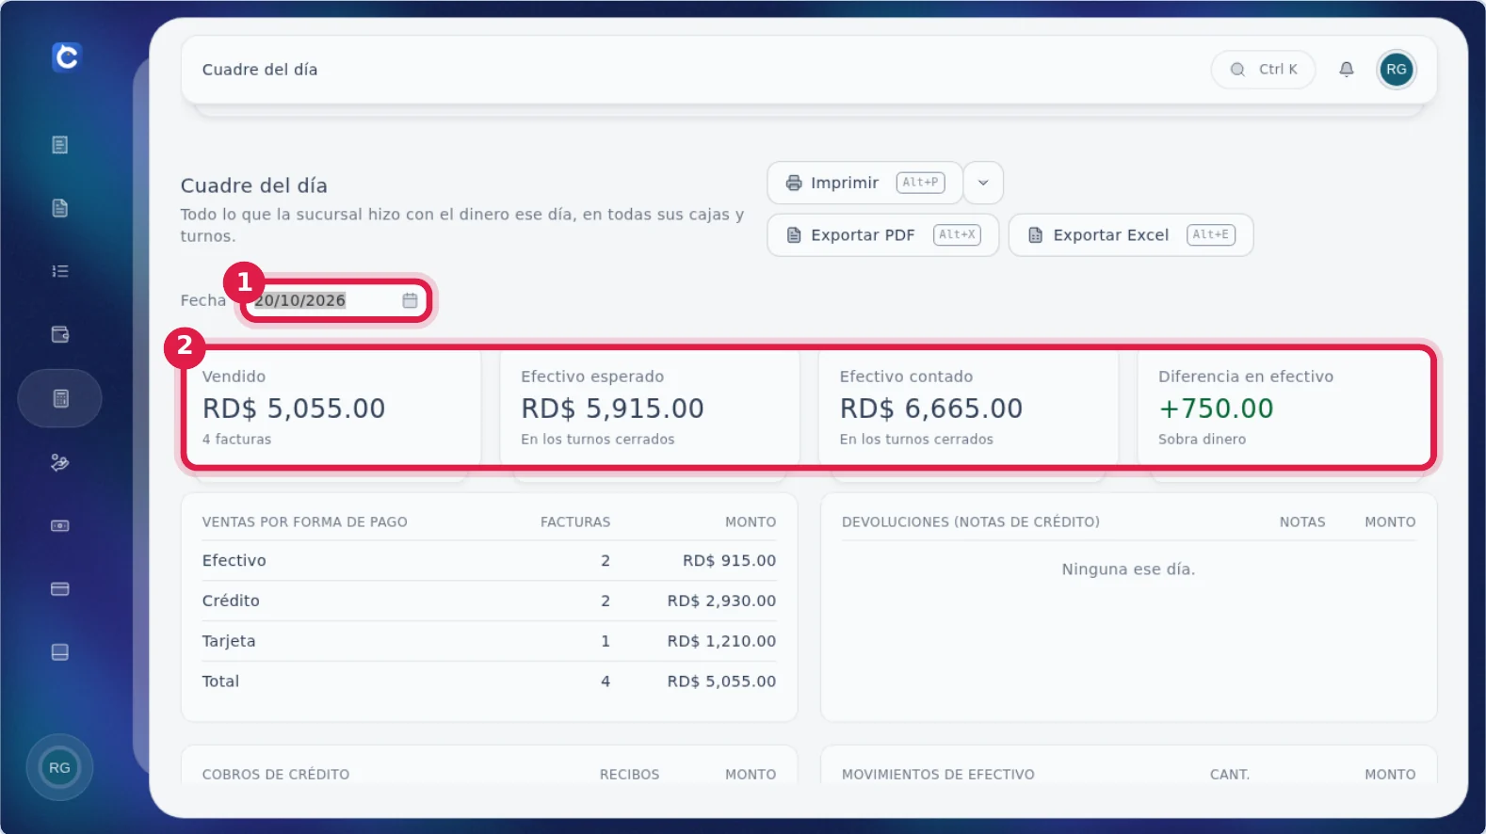Click the 'Sobra dinero' caption
The image size is (1486, 834).
point(1202,440)
